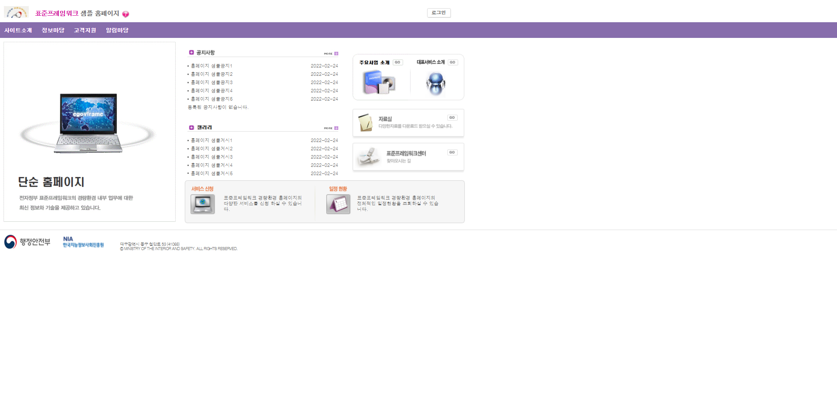Open the 사이트소개 menu
Image resolution: width=837 pixels, height=410 pixels.
click(x=18, y=30)
